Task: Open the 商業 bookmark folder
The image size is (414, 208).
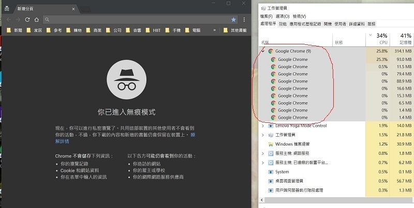Action: click(x=94, y=30)
